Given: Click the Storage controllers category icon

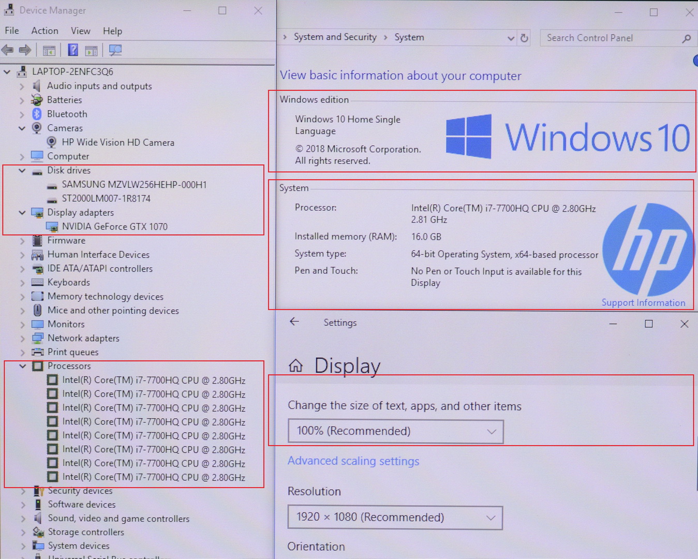Looking at the screenshot, I should point(38,532).
